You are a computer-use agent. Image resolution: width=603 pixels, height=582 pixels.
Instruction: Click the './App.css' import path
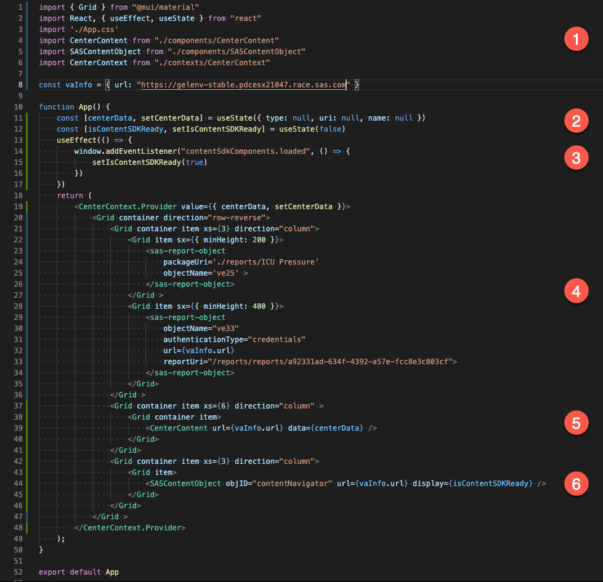(94, 30)
